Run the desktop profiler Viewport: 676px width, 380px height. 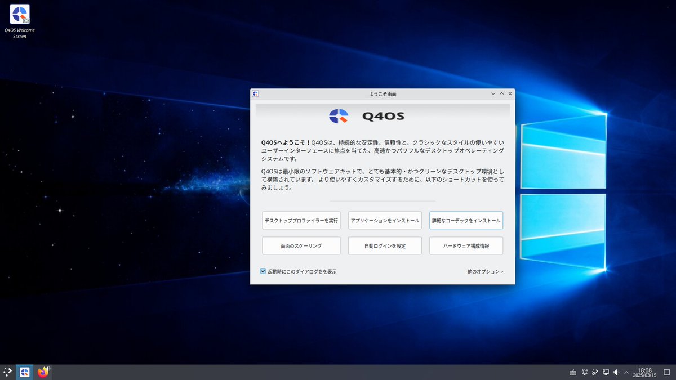[x=301, y=220]
